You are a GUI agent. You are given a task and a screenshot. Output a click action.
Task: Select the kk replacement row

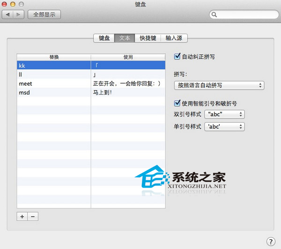(x=91, y=65)
